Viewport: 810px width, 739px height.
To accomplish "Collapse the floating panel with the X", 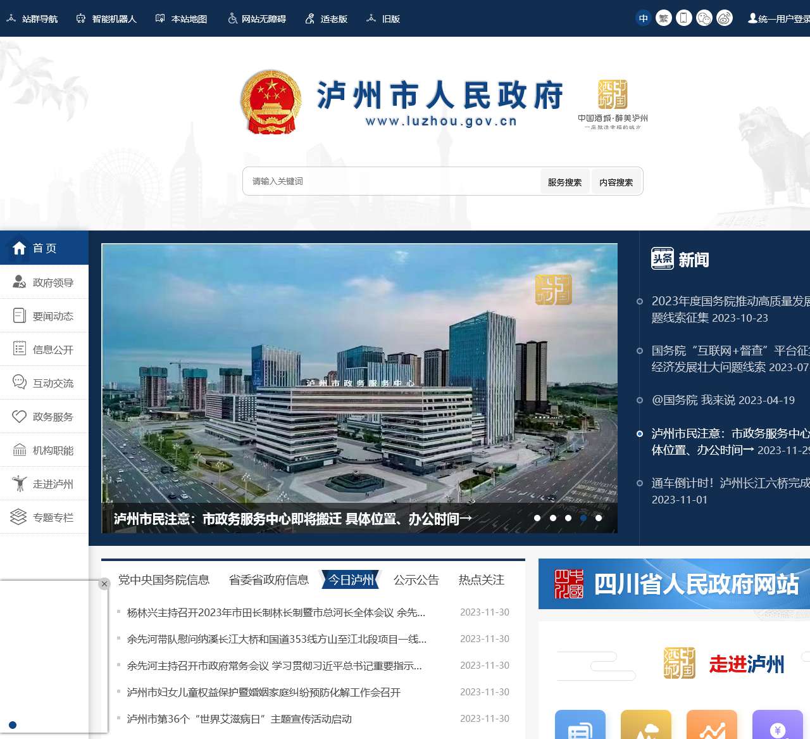I will pos(104,583).
